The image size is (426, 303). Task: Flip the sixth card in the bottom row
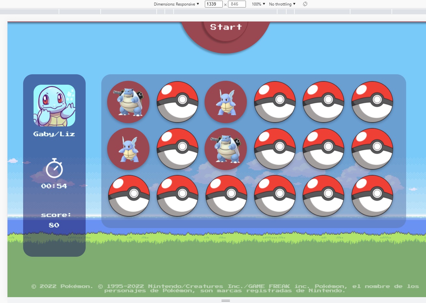pos(372,196)
